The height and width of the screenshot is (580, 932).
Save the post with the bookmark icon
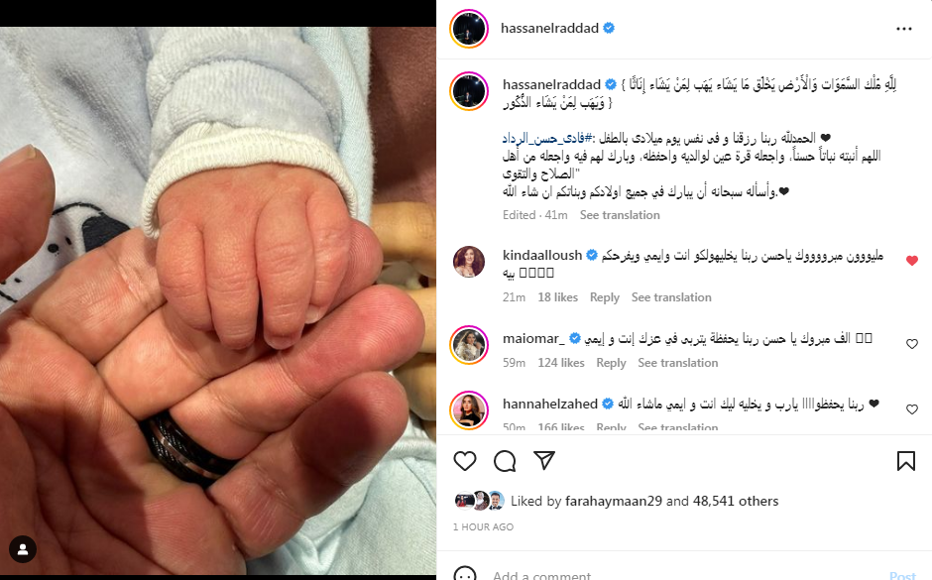tap(906, 461)
